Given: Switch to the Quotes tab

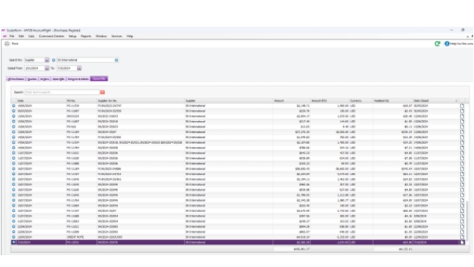Looking at the screenshot, I should click(x=32, y=79).
